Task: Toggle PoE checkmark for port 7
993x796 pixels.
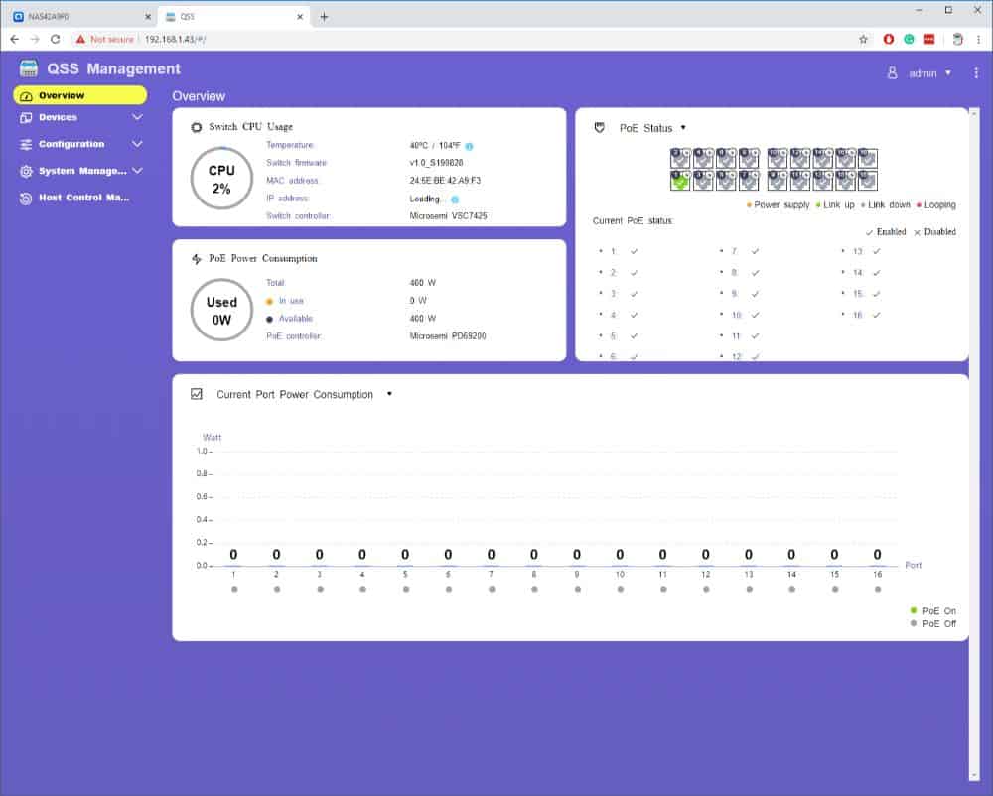Action: click(755, 251)
